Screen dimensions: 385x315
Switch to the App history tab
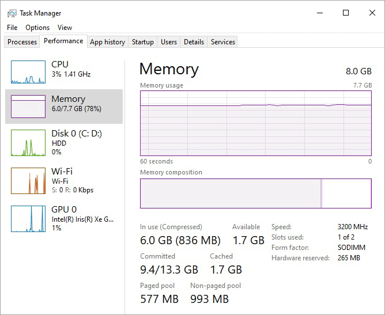pos(107,42)
